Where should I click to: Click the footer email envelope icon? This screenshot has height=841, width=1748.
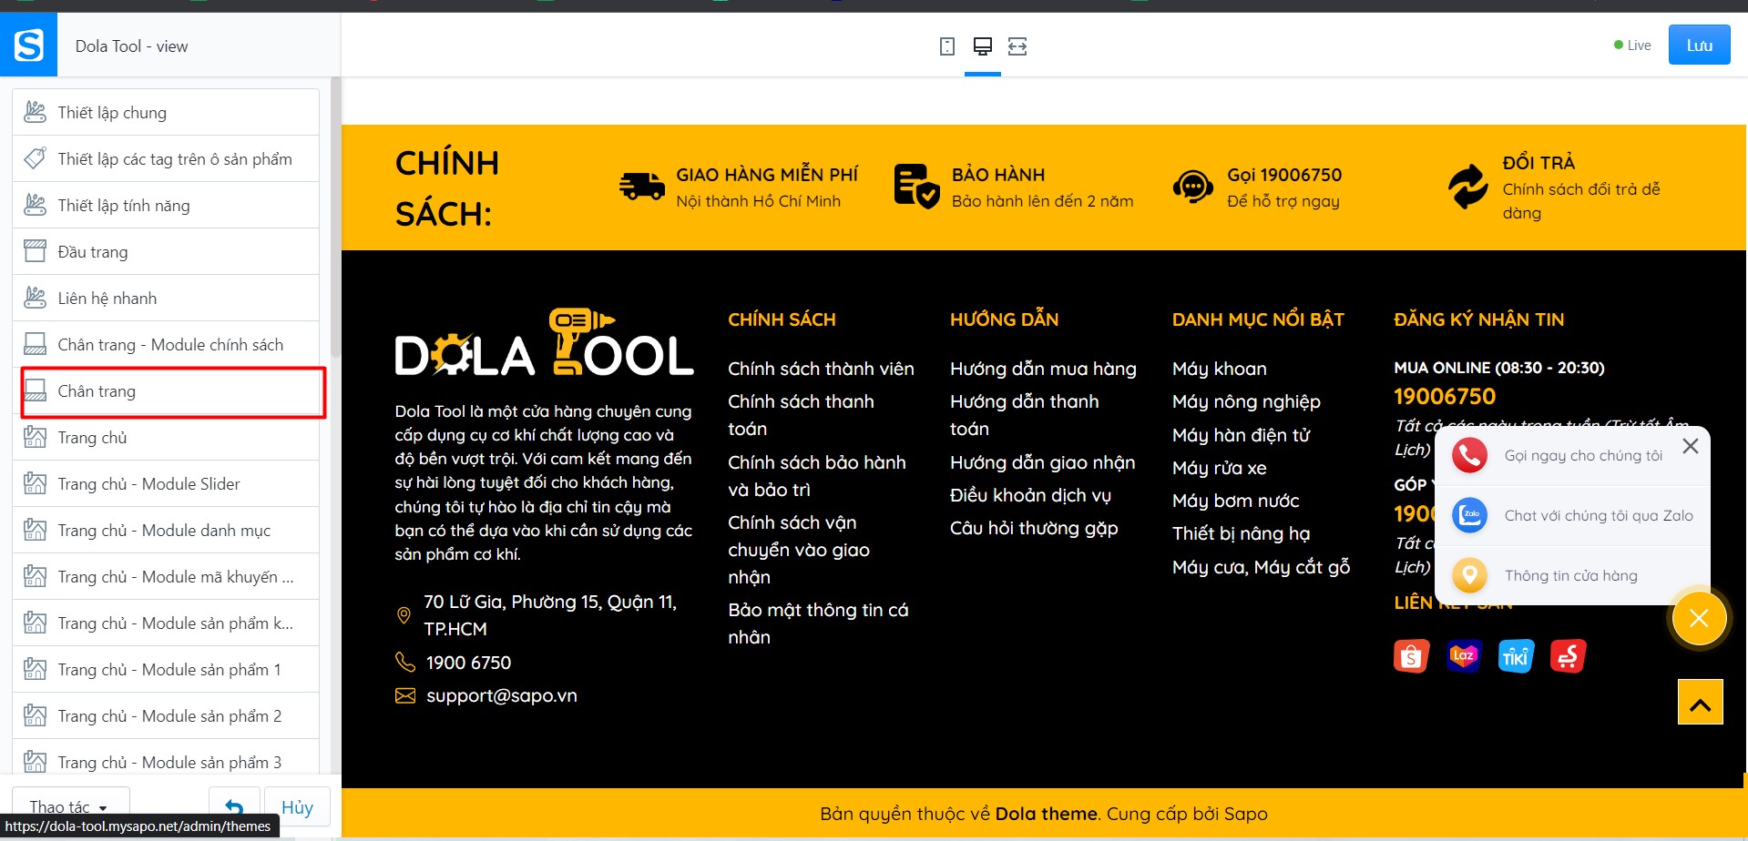404,695
